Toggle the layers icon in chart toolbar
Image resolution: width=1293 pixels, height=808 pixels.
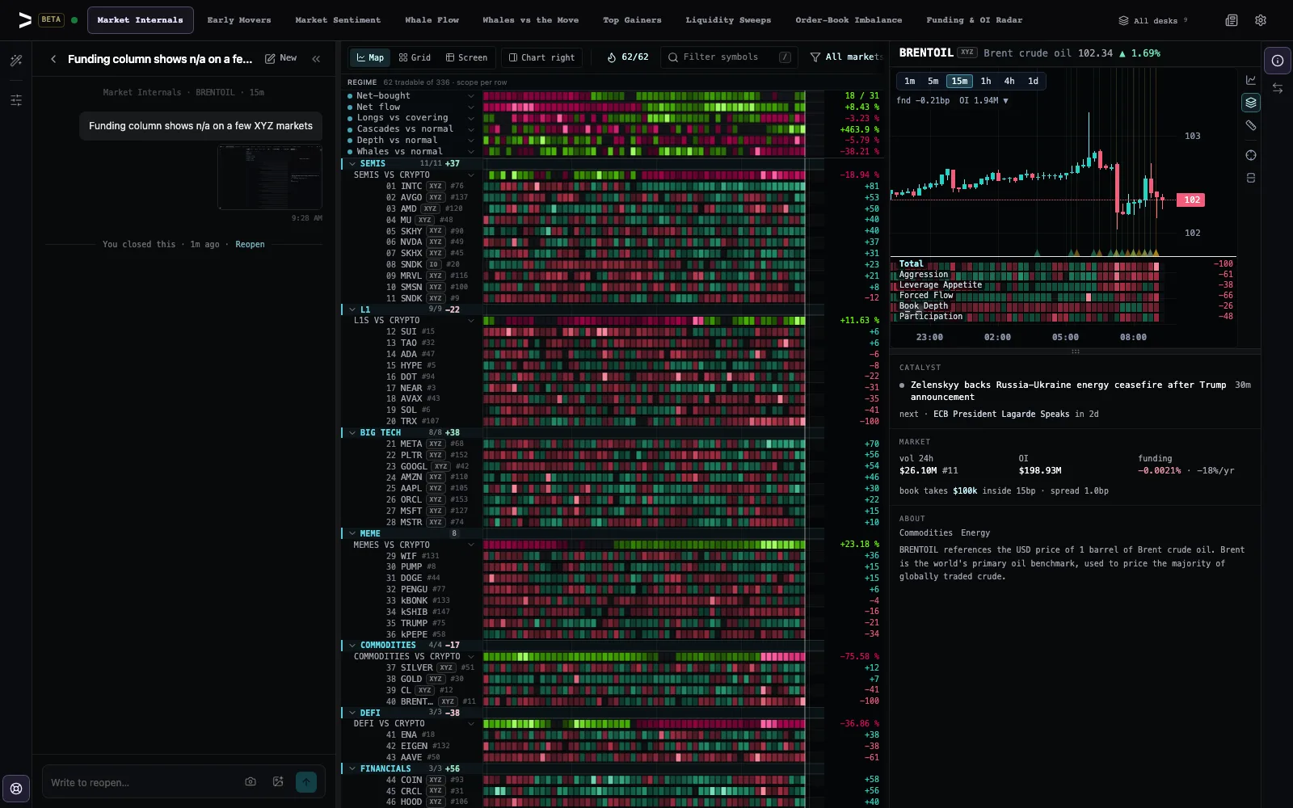tap(1251, 103)
